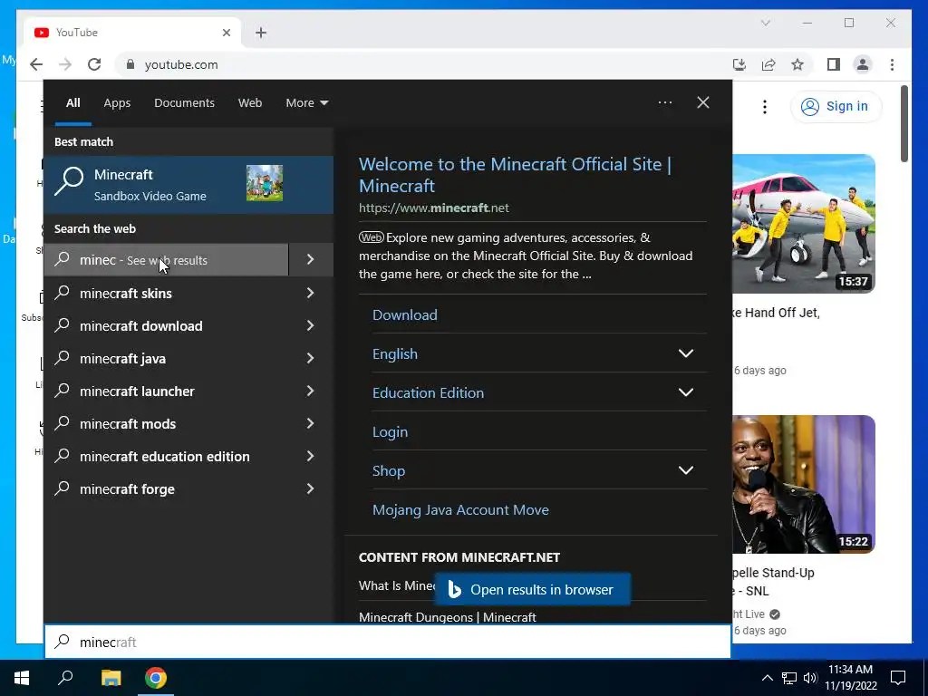Viewport: 928px width, 696px height.
Task: Expand the Shop sitelink chevron
Action: [x=685, y=470]
